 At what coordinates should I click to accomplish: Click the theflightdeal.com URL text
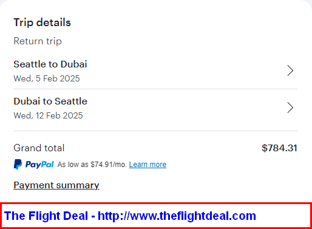pos(177,216)
